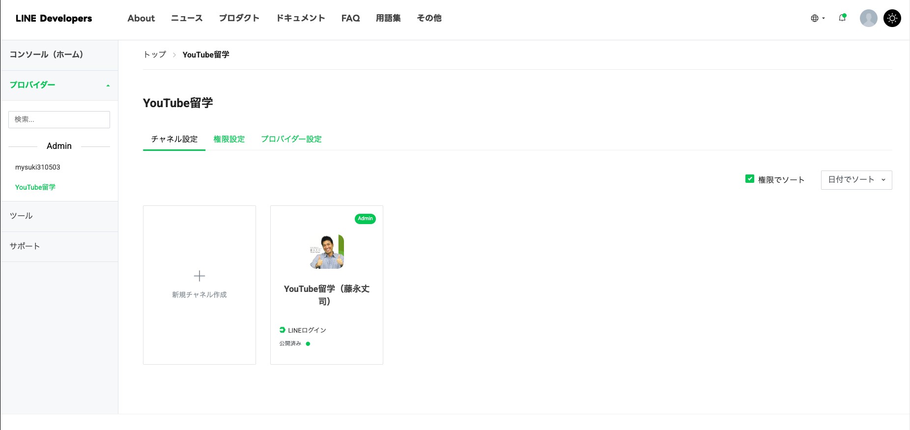The width and height of the screenshot is (910, 430).
Task: Click the 公開済み status text
Action: (x=290, y=344)
